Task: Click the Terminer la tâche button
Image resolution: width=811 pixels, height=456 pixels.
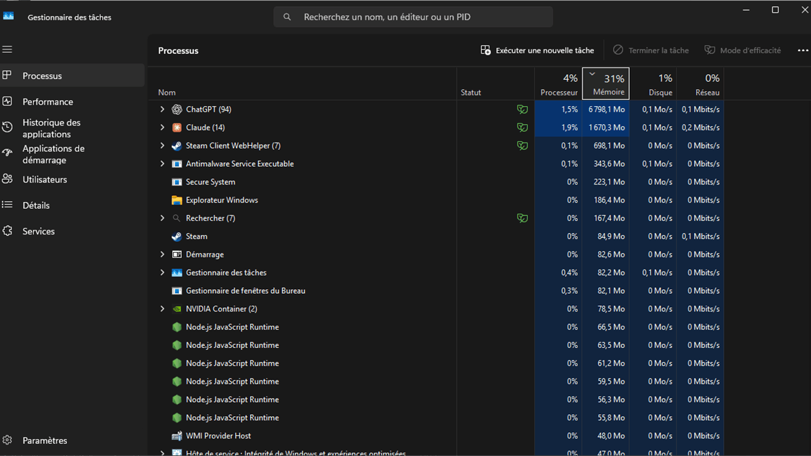Action: coord(651,51)
